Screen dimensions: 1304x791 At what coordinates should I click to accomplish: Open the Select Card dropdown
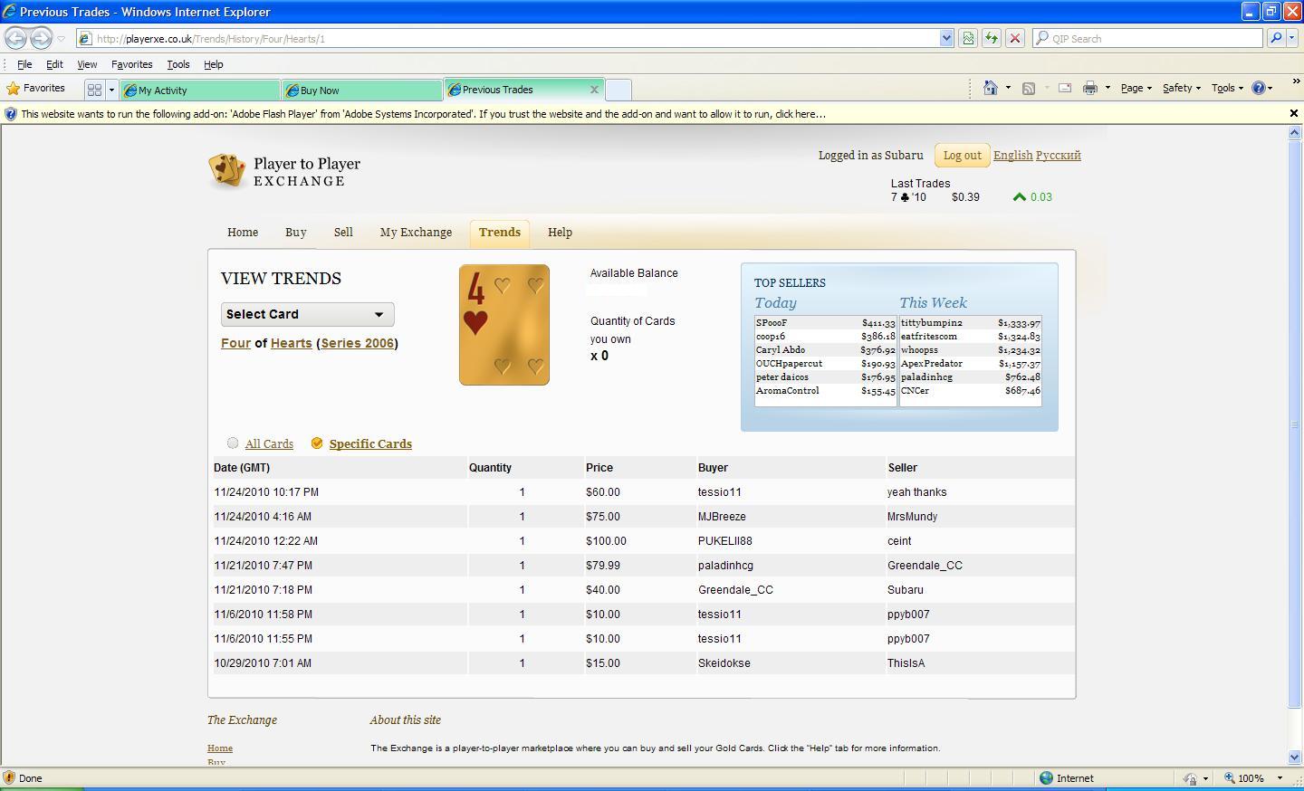click(307, 314)
